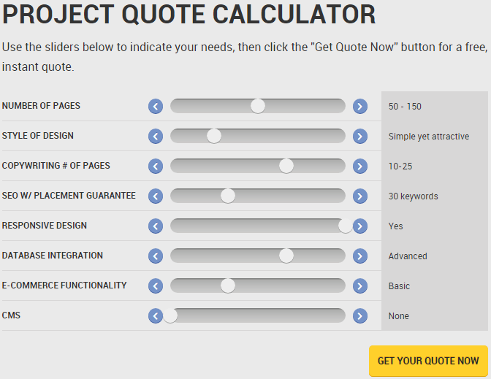Image resolution: width=491 pixels, height=379 pixels.
Task: Increase CMS level with right arrow
Action: (x=359, y=316)
